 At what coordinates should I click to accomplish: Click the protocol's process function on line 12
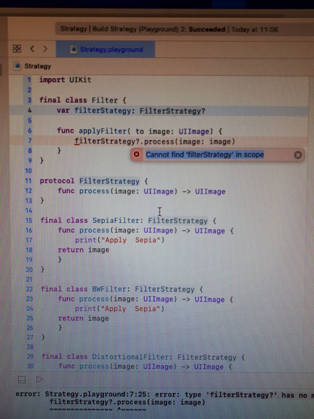142,191
